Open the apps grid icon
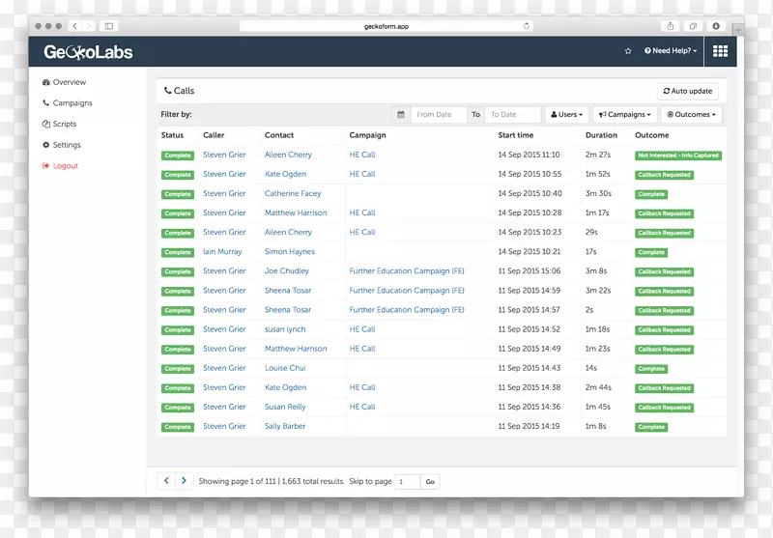773x538 pixels. pos(720,51)
